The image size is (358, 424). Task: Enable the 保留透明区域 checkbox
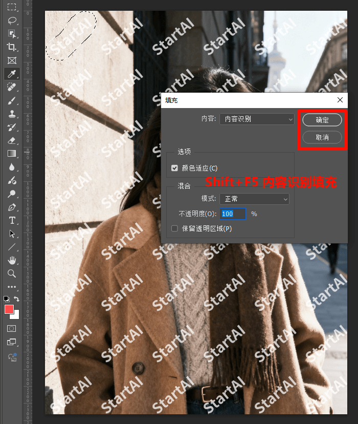pyautogui.click(x=175, y=228)
